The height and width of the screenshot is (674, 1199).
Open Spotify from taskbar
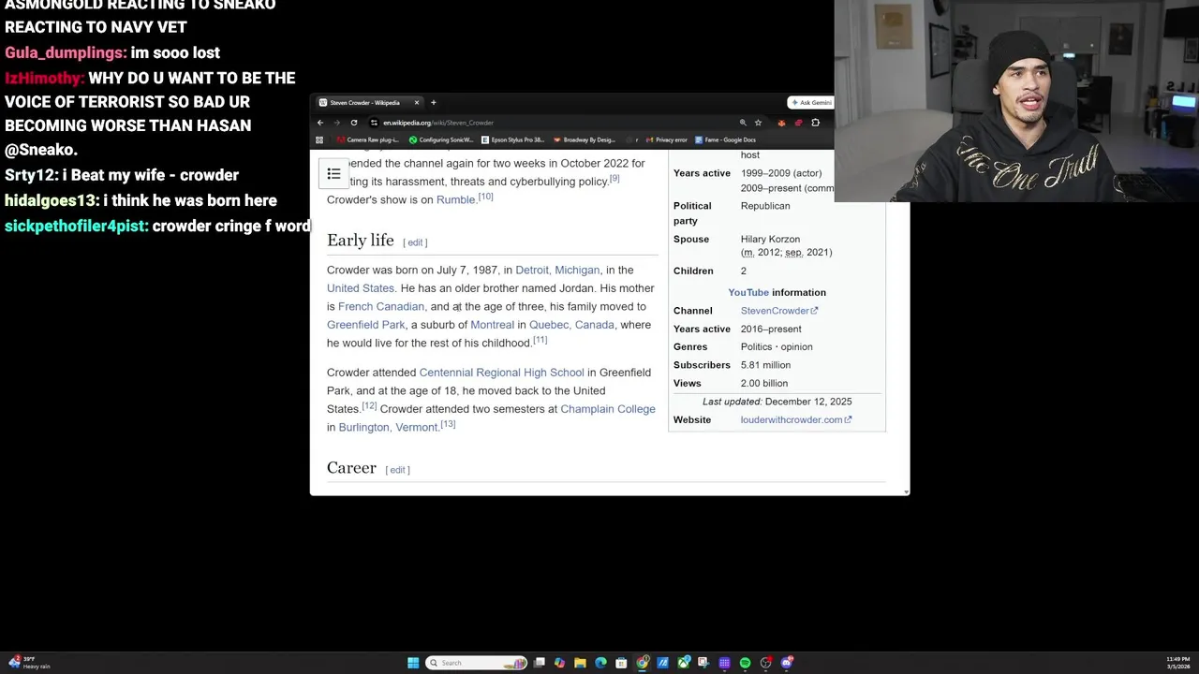click(745, 663)
